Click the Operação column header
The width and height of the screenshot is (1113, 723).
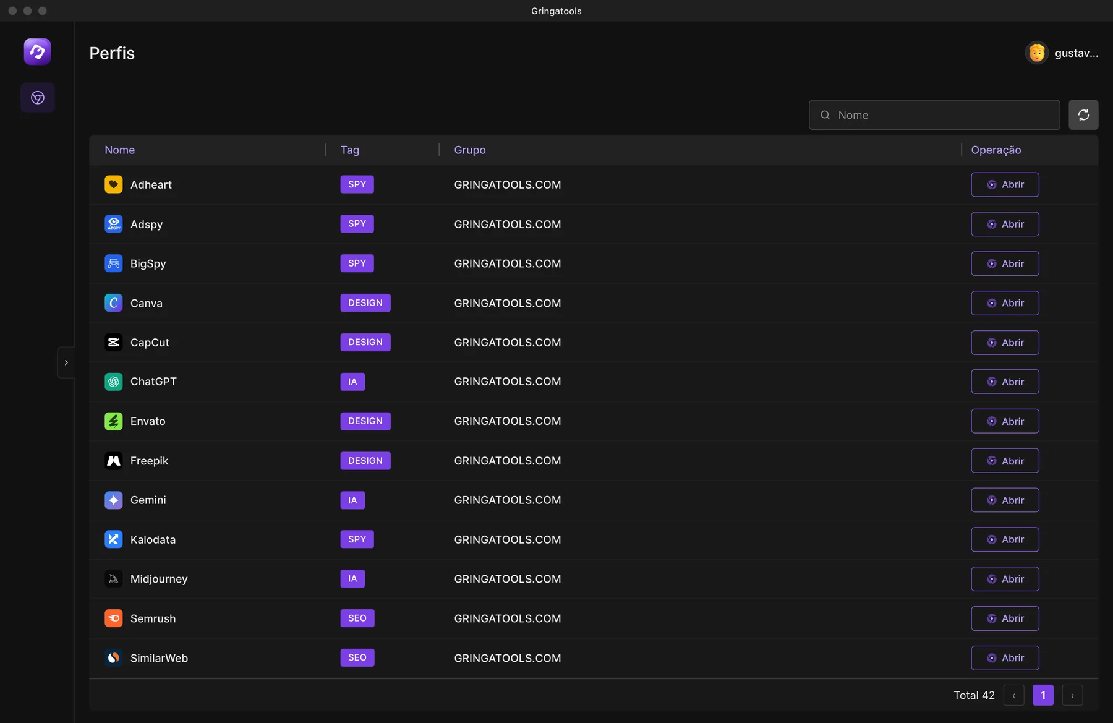tap(996, 150)
